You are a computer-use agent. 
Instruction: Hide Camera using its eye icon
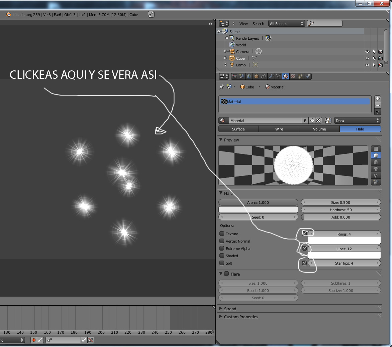click(x=367, y=52)
